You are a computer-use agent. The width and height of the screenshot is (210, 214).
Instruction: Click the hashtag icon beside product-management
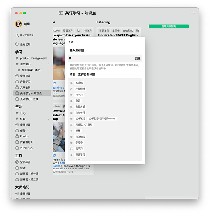click(x=17, y=58)
